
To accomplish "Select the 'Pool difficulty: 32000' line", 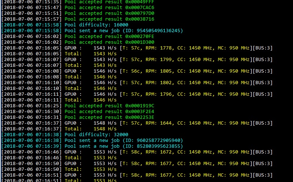I will 65,135.
